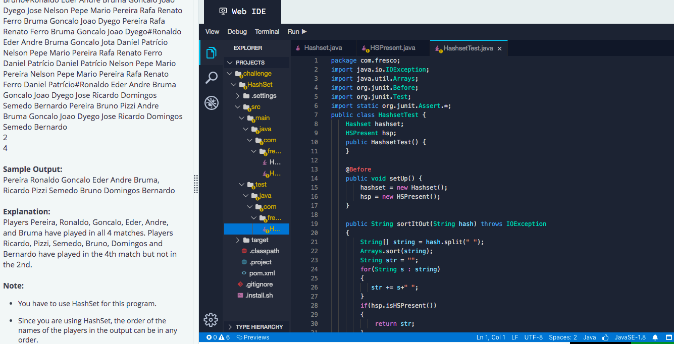Open the Debug menu
674x344 pixels.
(237, 31)
